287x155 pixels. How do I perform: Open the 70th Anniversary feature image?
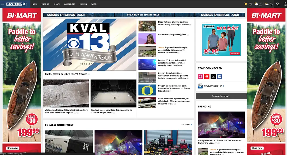click(90, 45)
